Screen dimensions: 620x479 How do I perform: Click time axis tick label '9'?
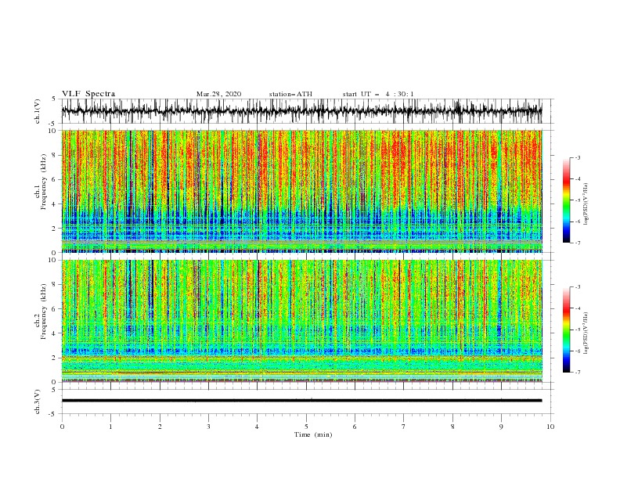501,427
